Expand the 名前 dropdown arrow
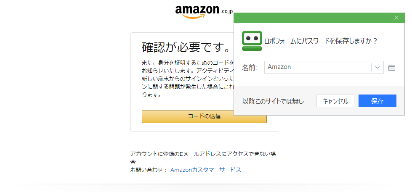Viewport: 412px width, 192px height. pos(377,67)
